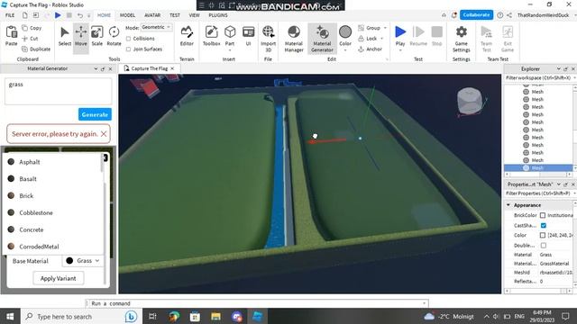Image resolution: width=577 pixels, height=324 pixels.
Task: Click the Resume button
Action: point(418,36)
